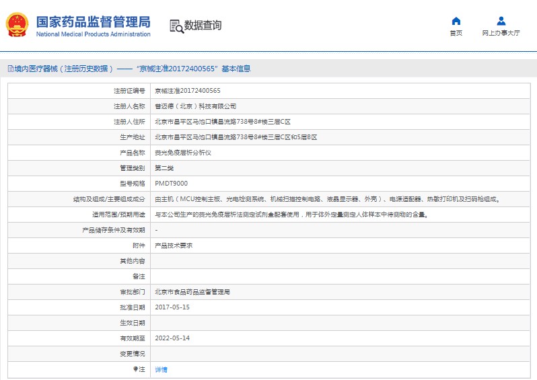
Task: Click the 网上办事大厅 person icon
Action: pos(501,21)
